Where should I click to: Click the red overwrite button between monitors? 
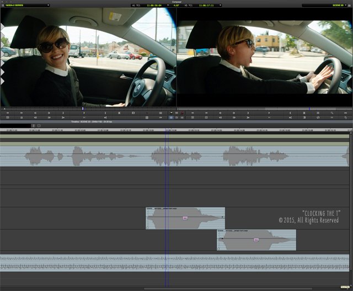click(183, 113)
